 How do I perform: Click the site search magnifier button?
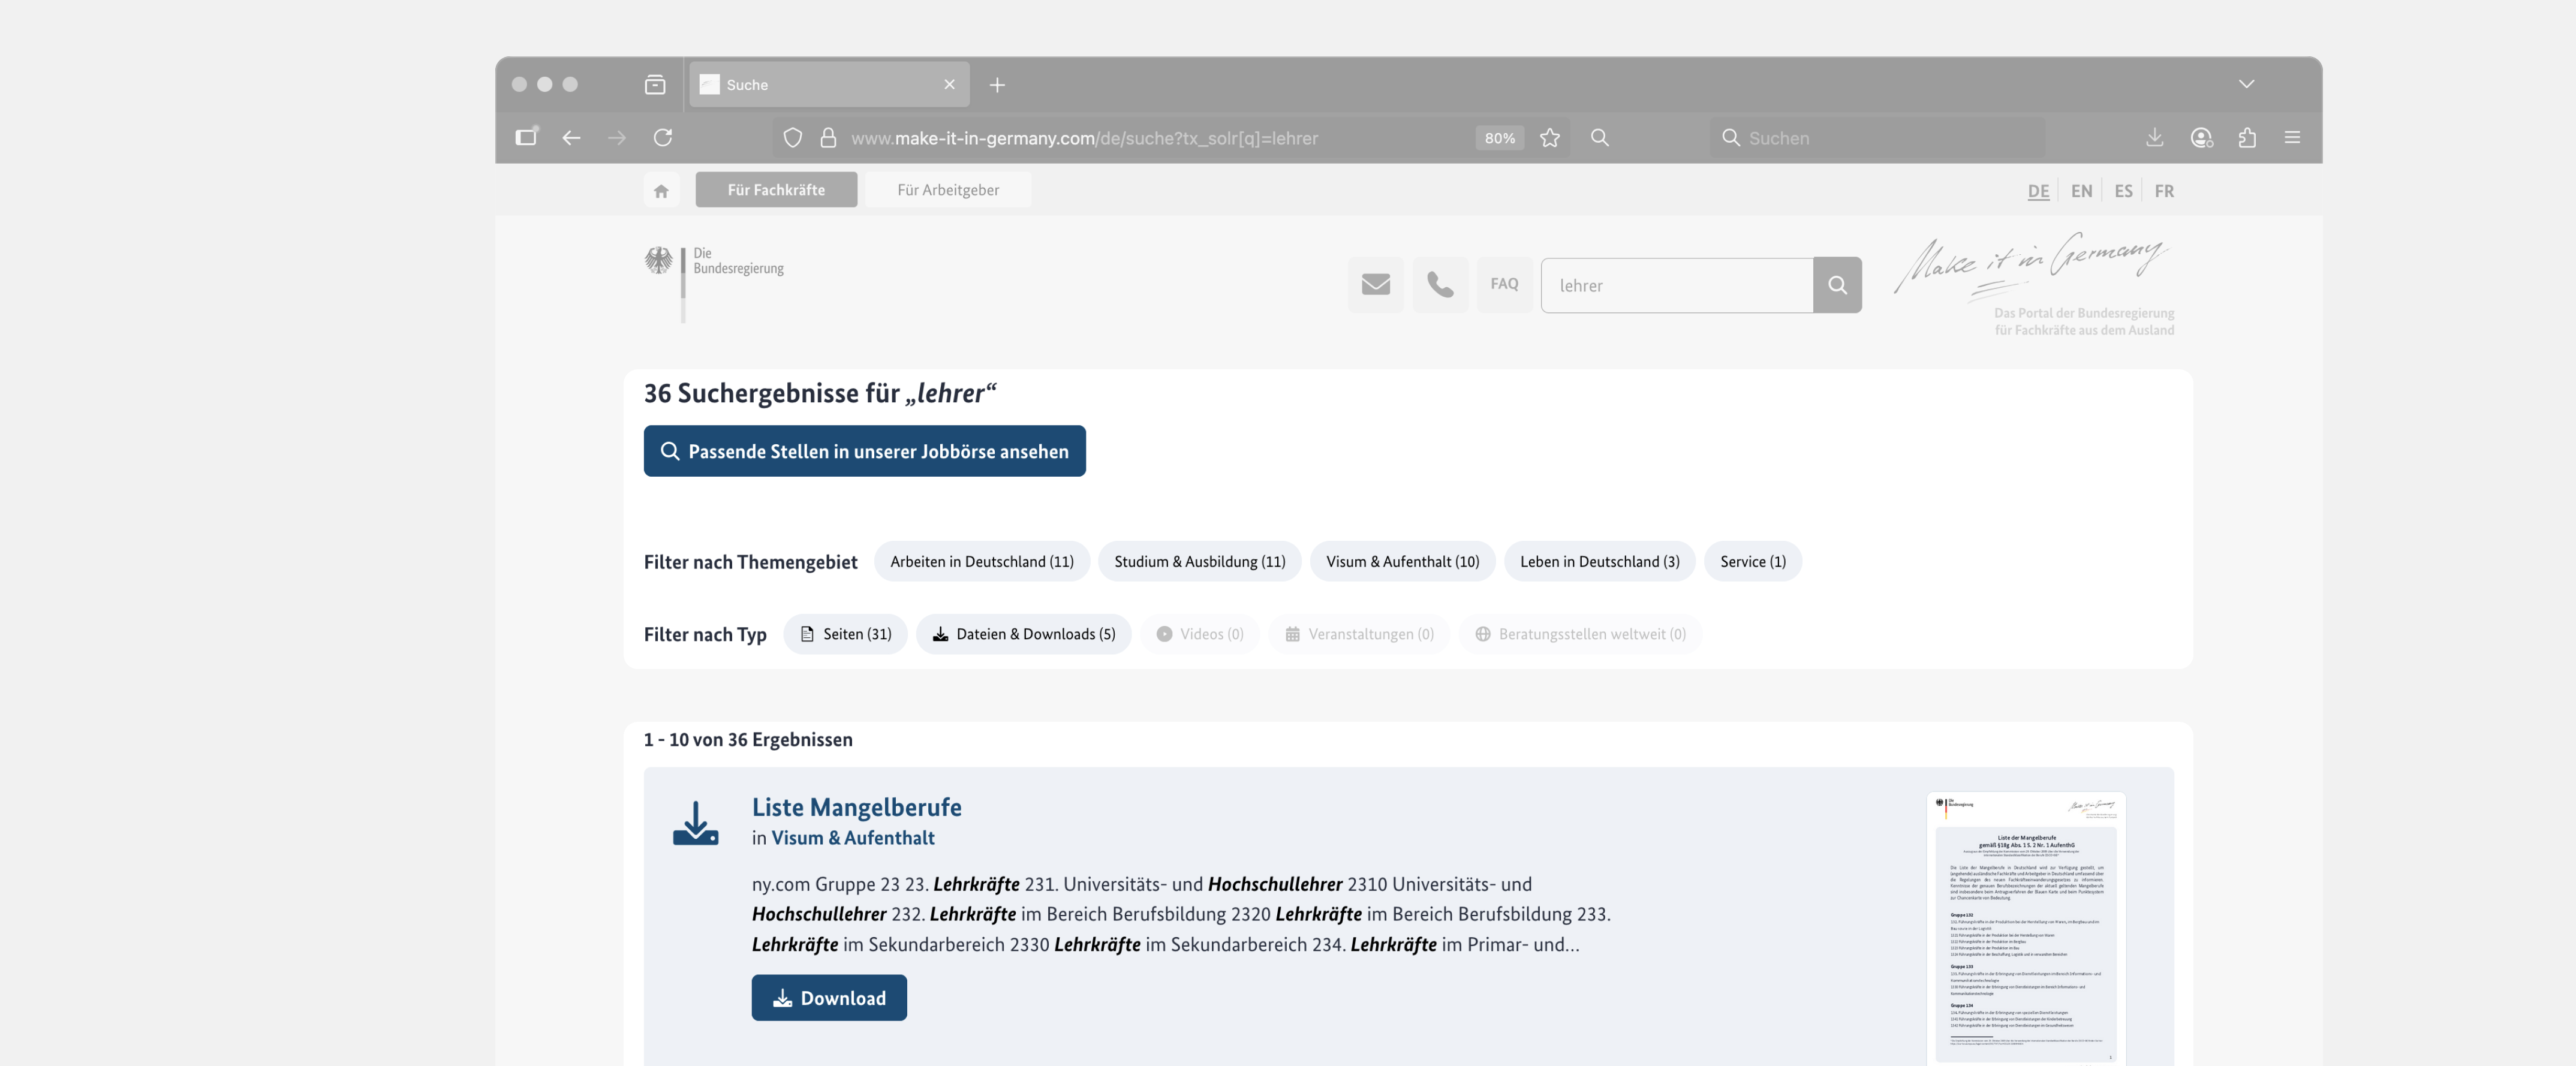click(x=1837, y=285)
